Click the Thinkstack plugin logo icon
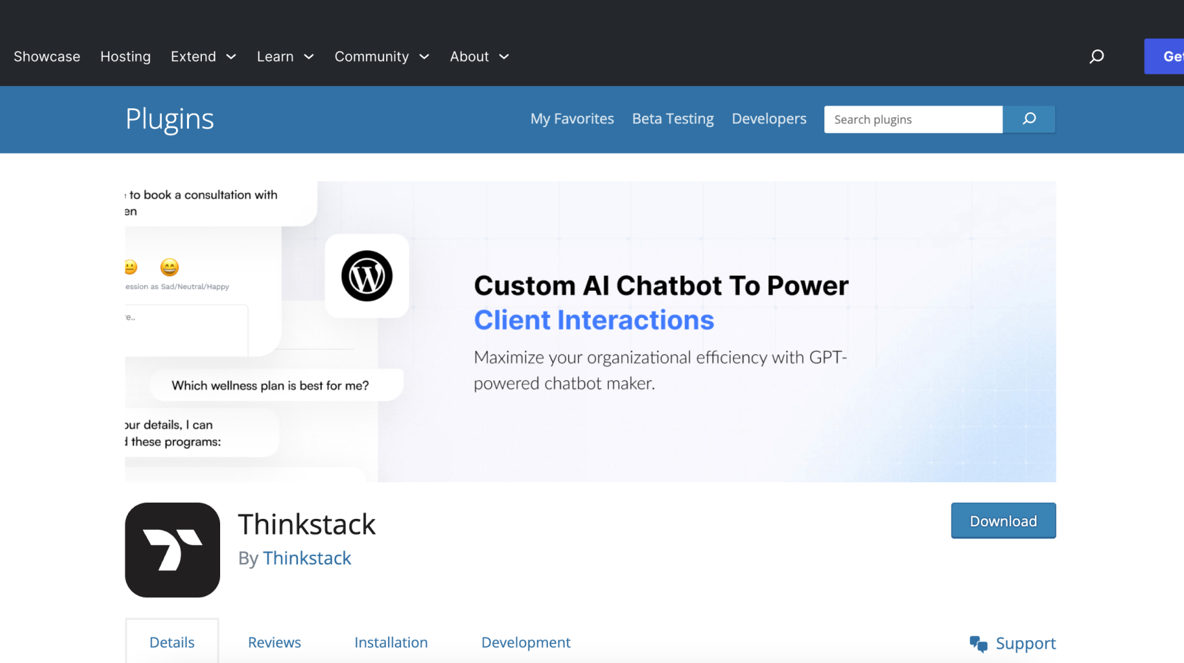The height and width of the screenshot is (663, 1184). pos(173,550)
